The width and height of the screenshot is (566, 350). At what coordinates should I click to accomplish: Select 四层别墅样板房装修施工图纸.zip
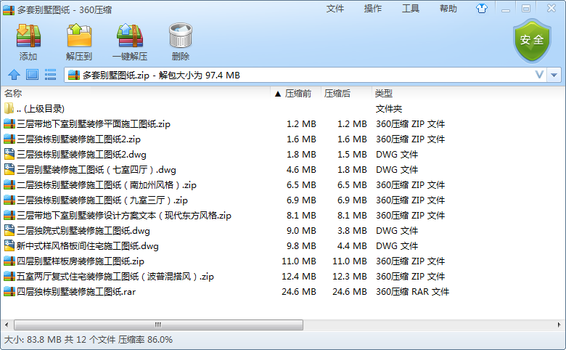coord(81,261)
